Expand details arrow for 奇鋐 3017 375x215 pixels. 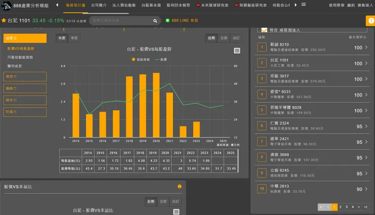[366, 79]
